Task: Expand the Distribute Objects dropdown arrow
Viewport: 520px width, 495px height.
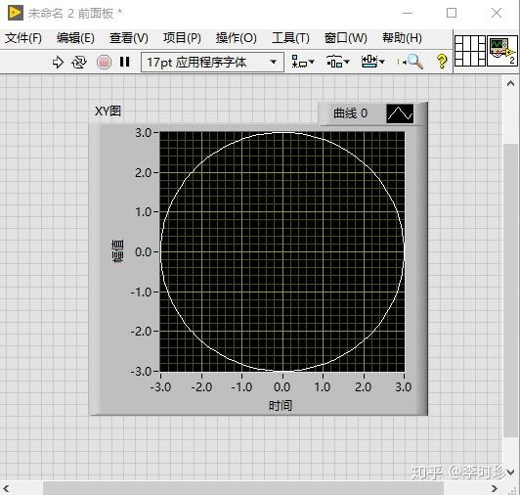Action: [x=347, y=62]
